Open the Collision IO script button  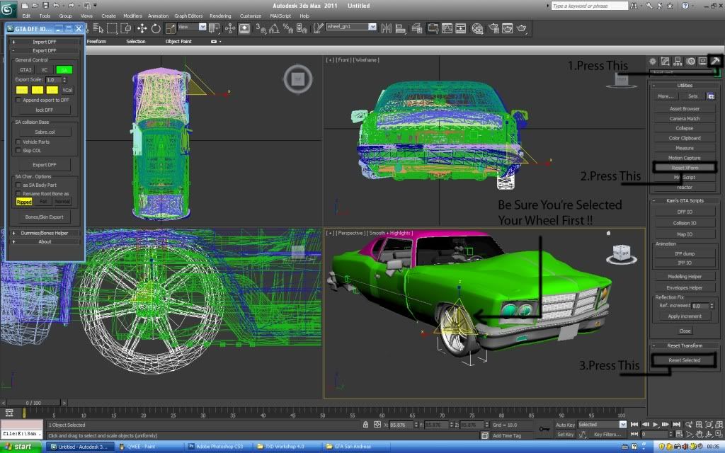pyautogui.click(x=685, y=223)
